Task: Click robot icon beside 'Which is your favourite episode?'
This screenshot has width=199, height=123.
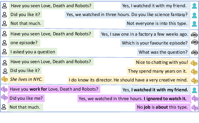Action: coord(194,42)
